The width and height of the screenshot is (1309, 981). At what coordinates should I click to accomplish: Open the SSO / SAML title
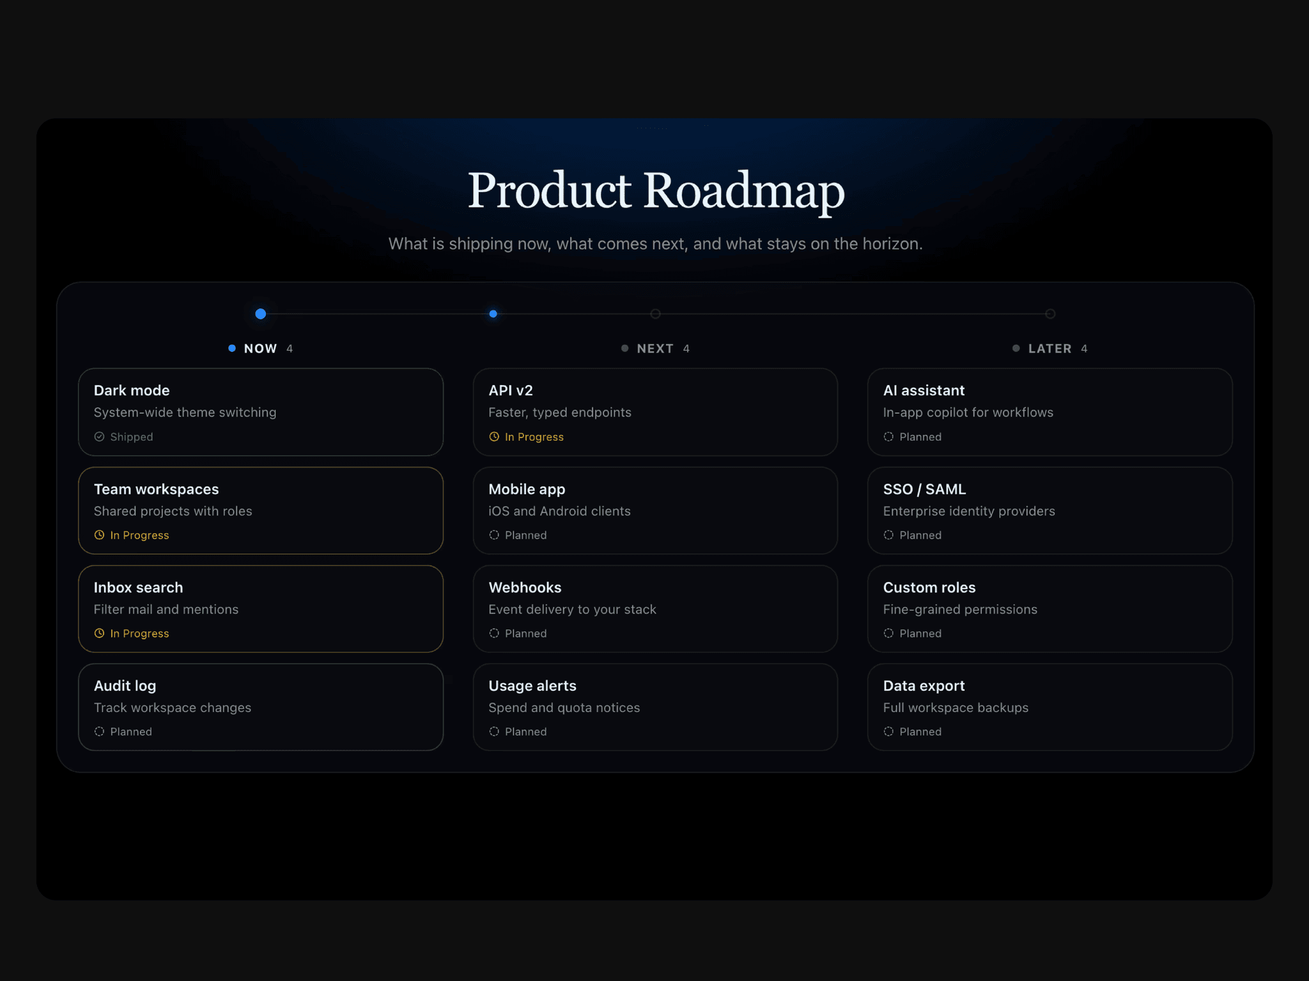(x=925, y=489)
